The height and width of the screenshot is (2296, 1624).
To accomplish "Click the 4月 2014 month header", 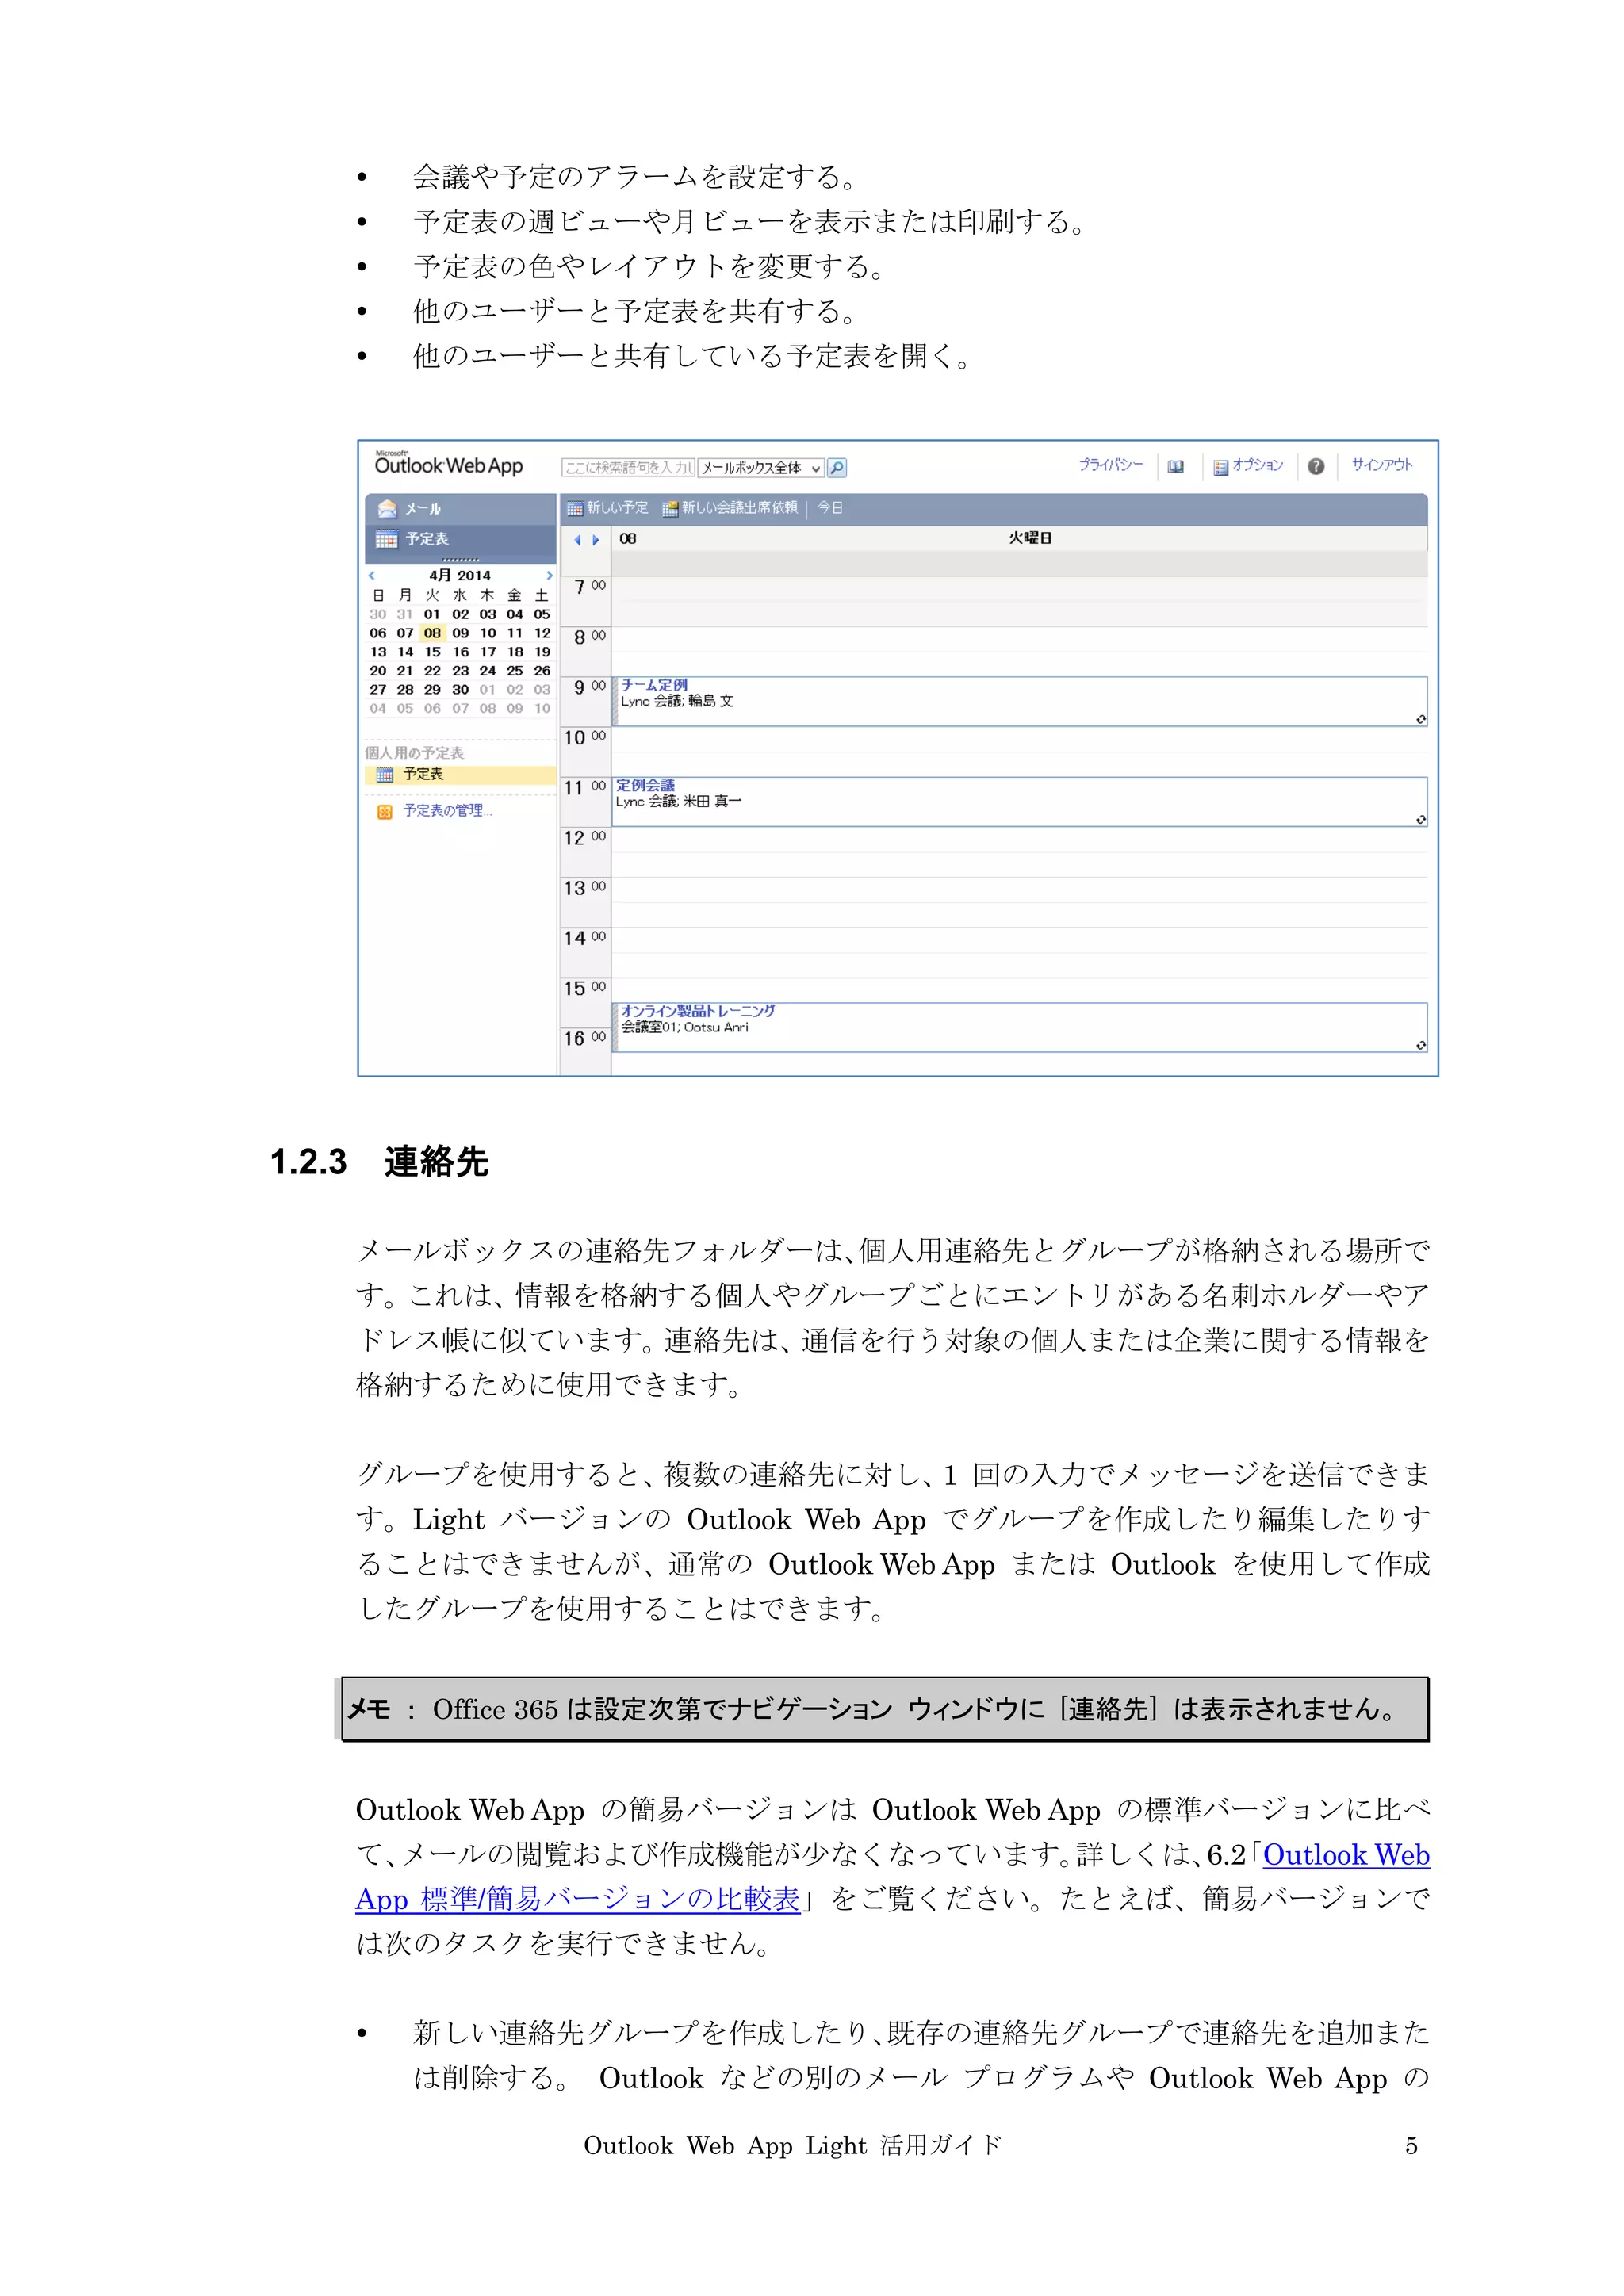I will point(460,575).
